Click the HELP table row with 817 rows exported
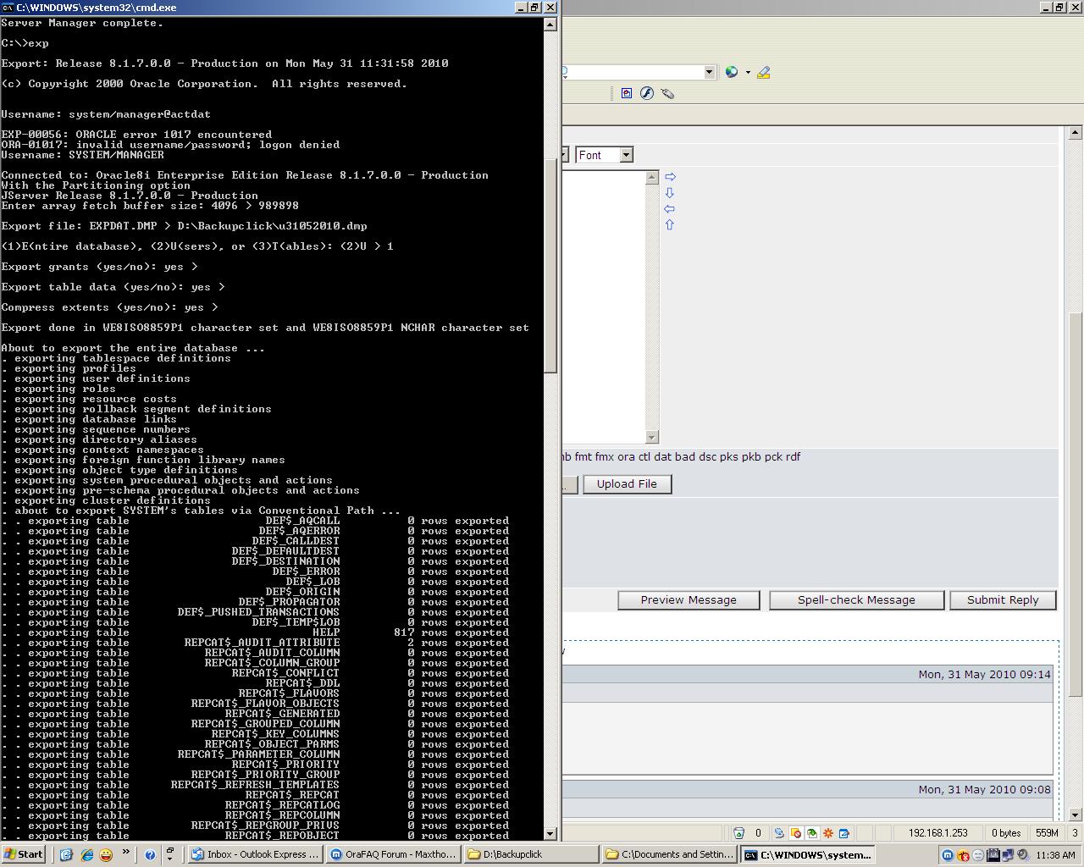1084x867 pixels. click(255, 632)
